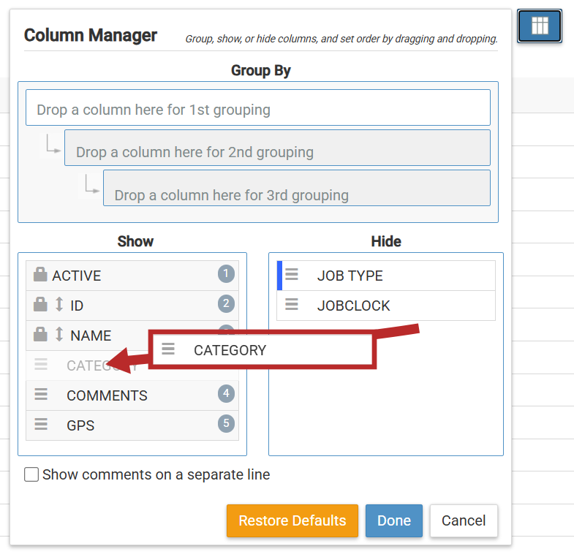Screen dimensions: 574x557
Task: Click order badge 2 on ID row
Action: [x=226, y=304]
